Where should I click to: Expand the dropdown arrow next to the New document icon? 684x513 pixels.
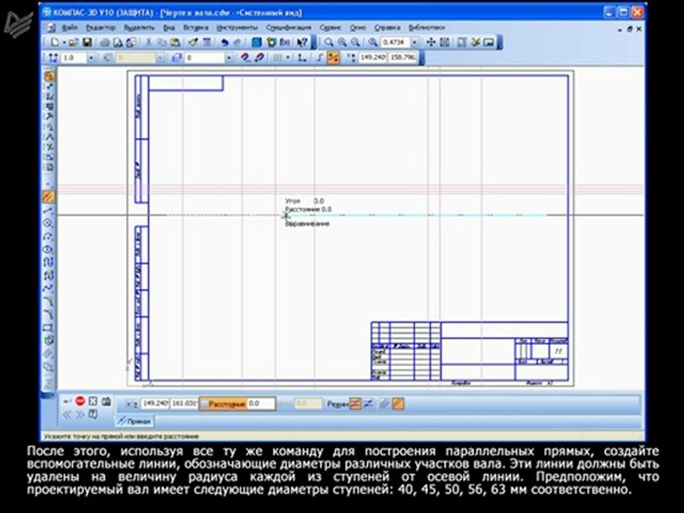pyautogui.click(x=63, y=42)
